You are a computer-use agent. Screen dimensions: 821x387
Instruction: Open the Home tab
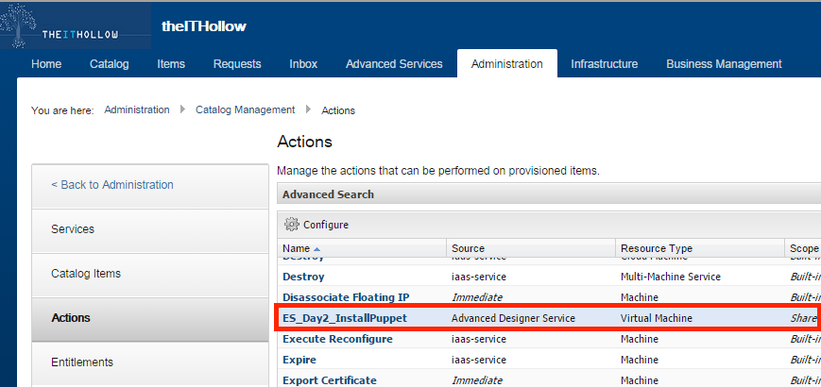(x=46, y=64)
